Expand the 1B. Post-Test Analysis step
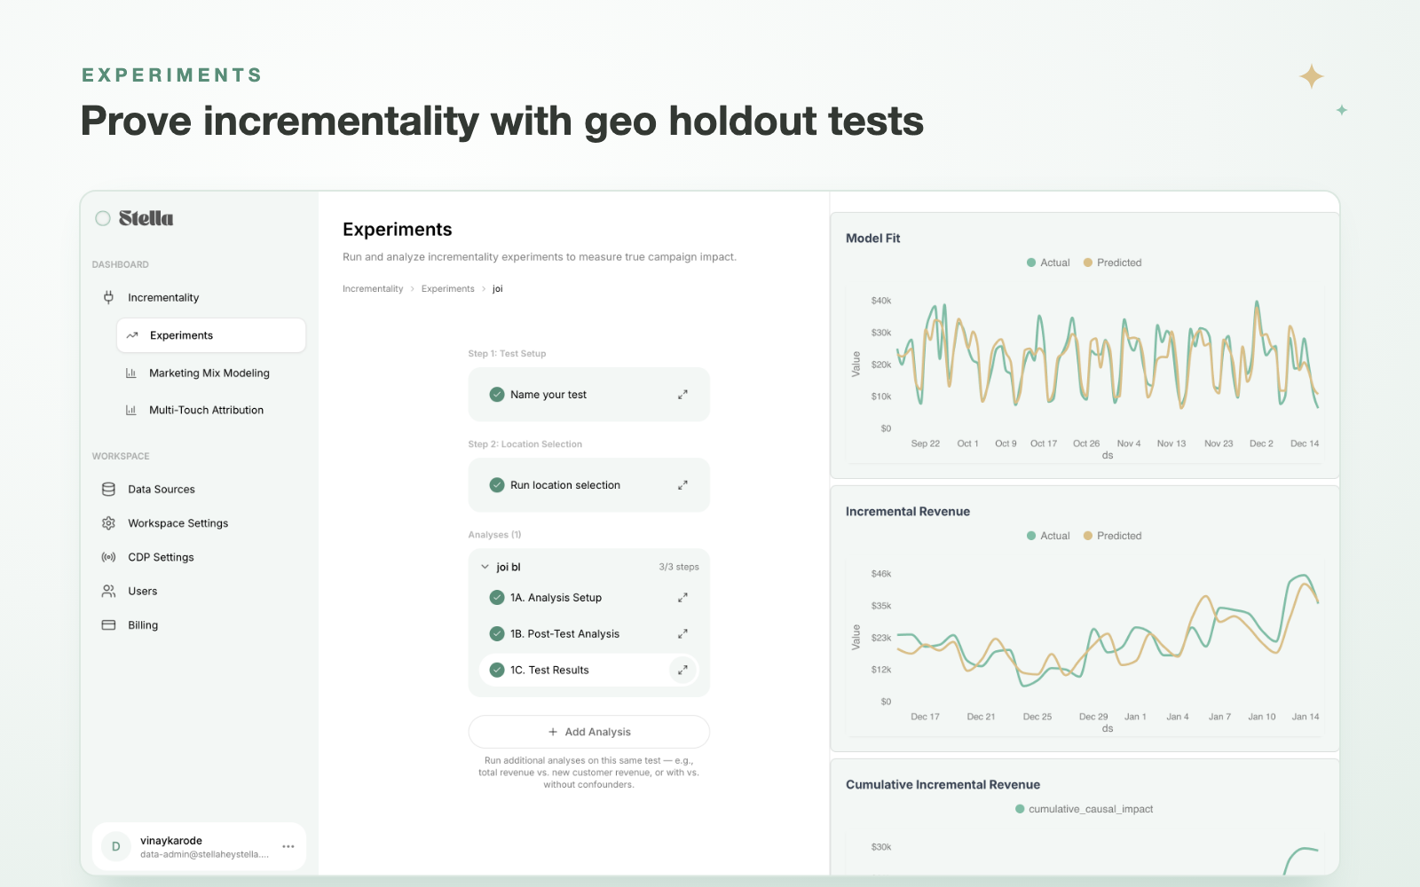Viewport: 1420px width, 887px height. (x=682, y=634)
